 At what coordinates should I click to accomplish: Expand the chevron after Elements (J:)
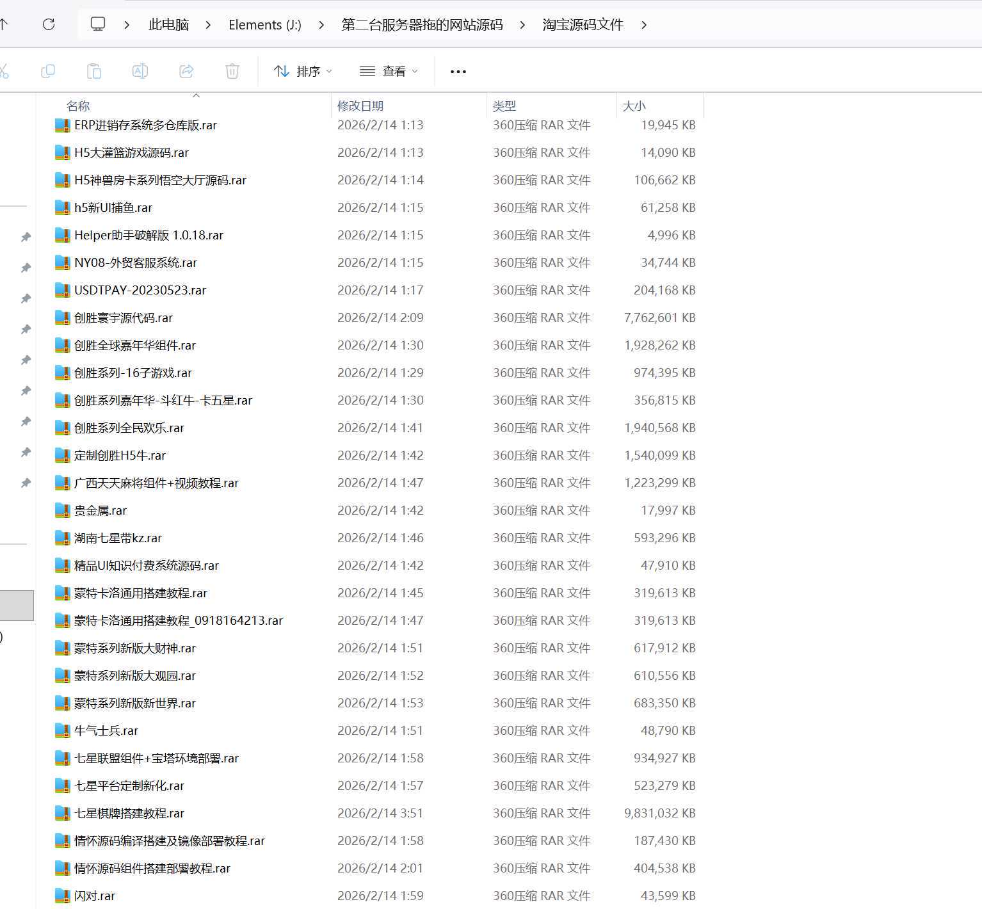click(321, 25)
